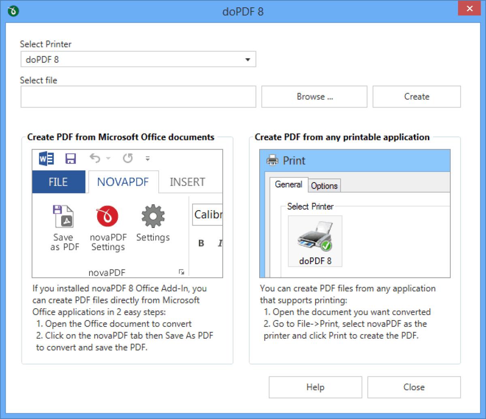This screenshot has width=486, height=419.
Task: Open the Settings gear in the ribbon
Action: (153, 216)
